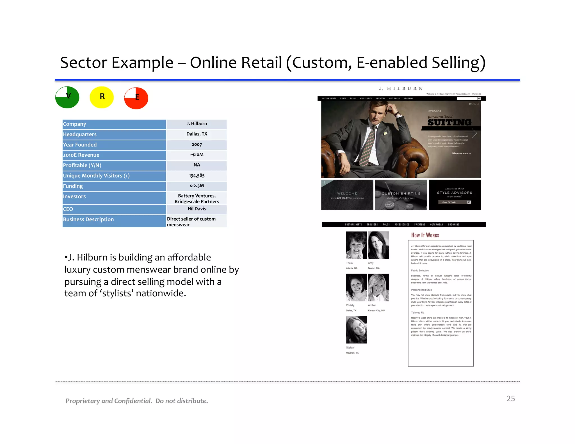Click the Wishlist (0) link
Screen dimensions: 575x444
[476, 94]
